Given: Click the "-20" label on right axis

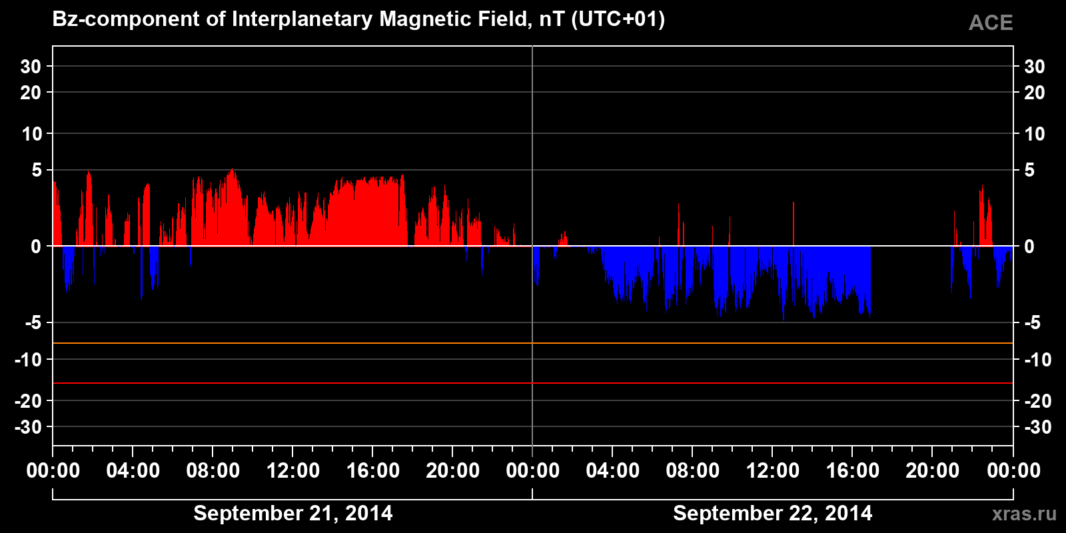Looking at the screenshot, I should click(x=1037, y=401).
